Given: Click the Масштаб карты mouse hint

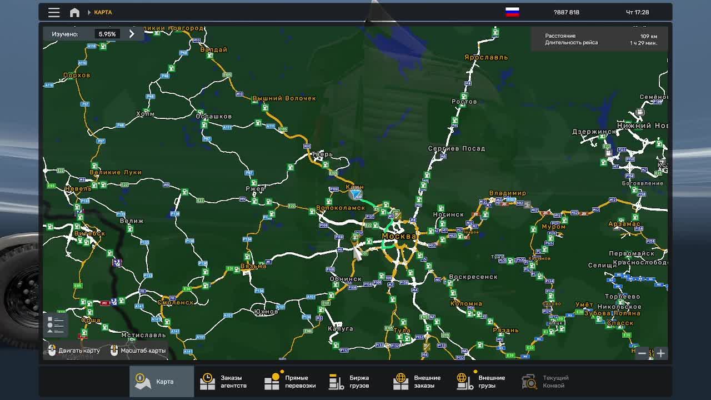Looking at the screenshot, I should click(138, 351).
